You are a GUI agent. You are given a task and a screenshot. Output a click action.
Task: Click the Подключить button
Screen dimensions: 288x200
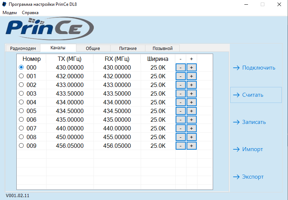(256, 68)
